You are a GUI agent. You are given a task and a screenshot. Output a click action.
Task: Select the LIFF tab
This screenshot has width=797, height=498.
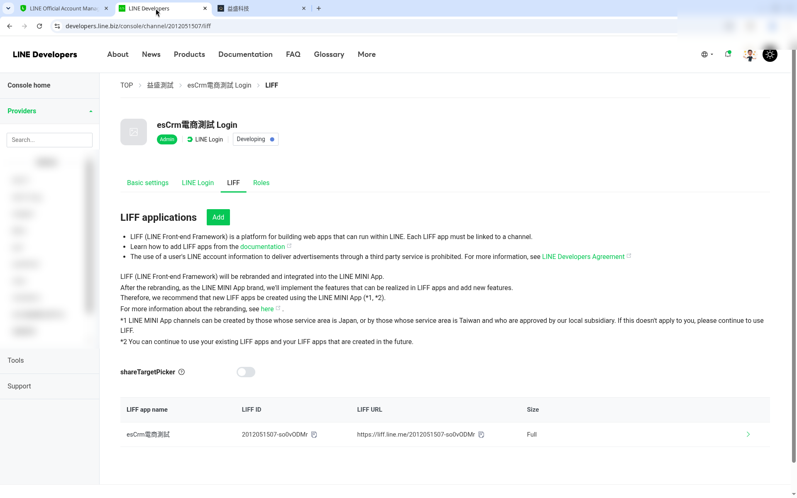tap(233, 183)
